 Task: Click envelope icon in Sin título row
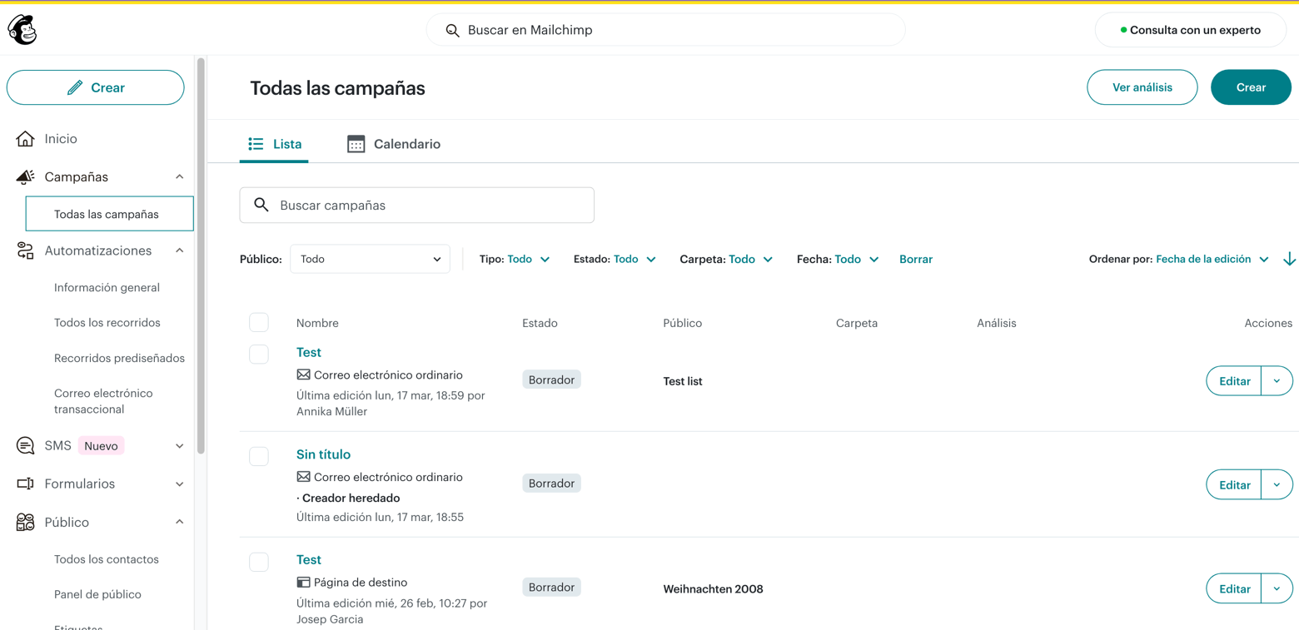303,477
